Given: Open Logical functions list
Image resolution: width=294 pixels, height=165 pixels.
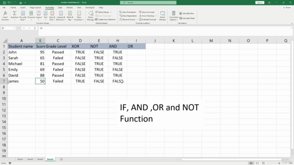Looking at the screenshot, I should coord(39,16).
